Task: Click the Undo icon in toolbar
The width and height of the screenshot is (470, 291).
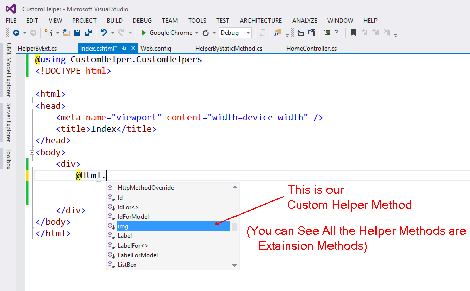Action: click(104, 33)
